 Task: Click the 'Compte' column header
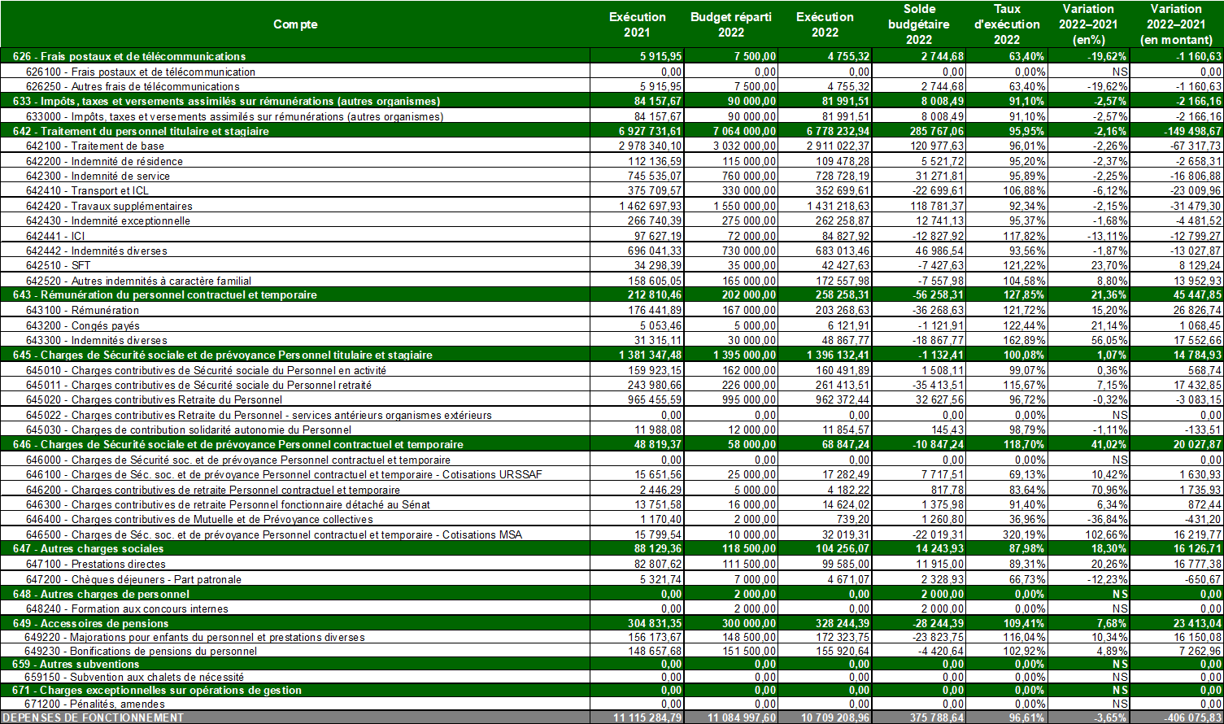[x=294, y=24]
